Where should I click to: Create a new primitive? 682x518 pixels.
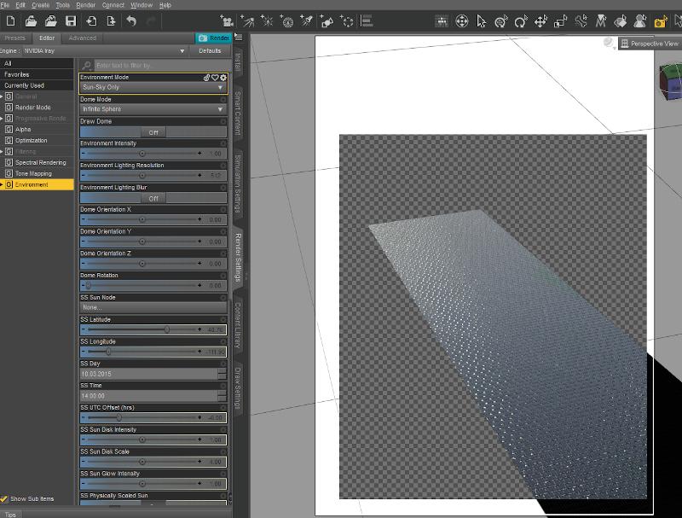point(327,20)
